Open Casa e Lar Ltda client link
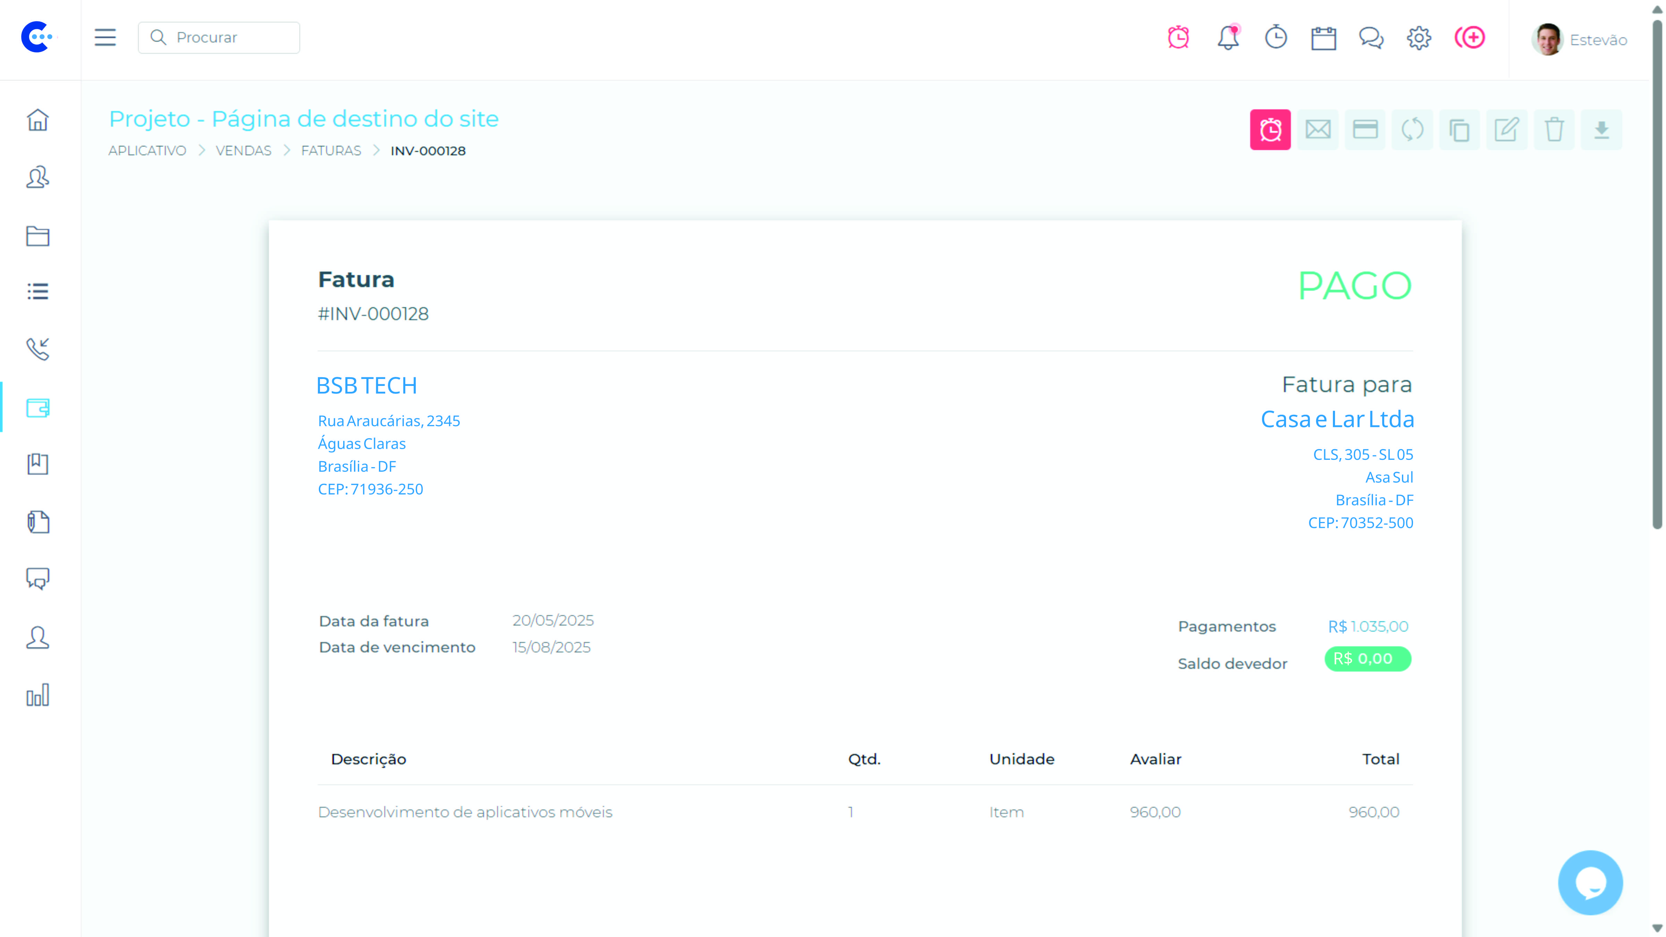1666x937 pixels. click(x=1337, y=419)
